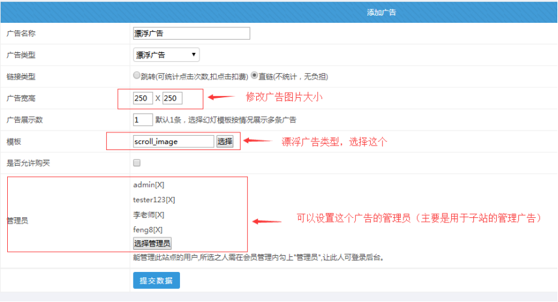The width and height of the screenshot is (558, 302).
Task: Select the 直链 link type radio button
Action: 255,76
